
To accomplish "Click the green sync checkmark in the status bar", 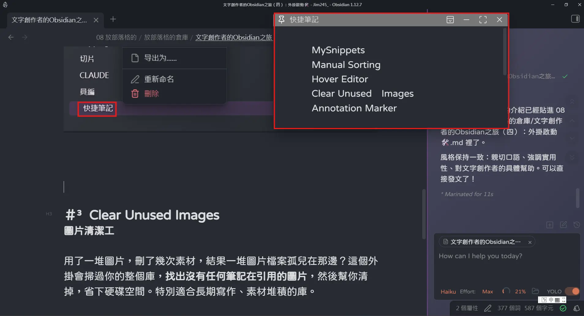I will pyautogui.click(x=563, y=308).
